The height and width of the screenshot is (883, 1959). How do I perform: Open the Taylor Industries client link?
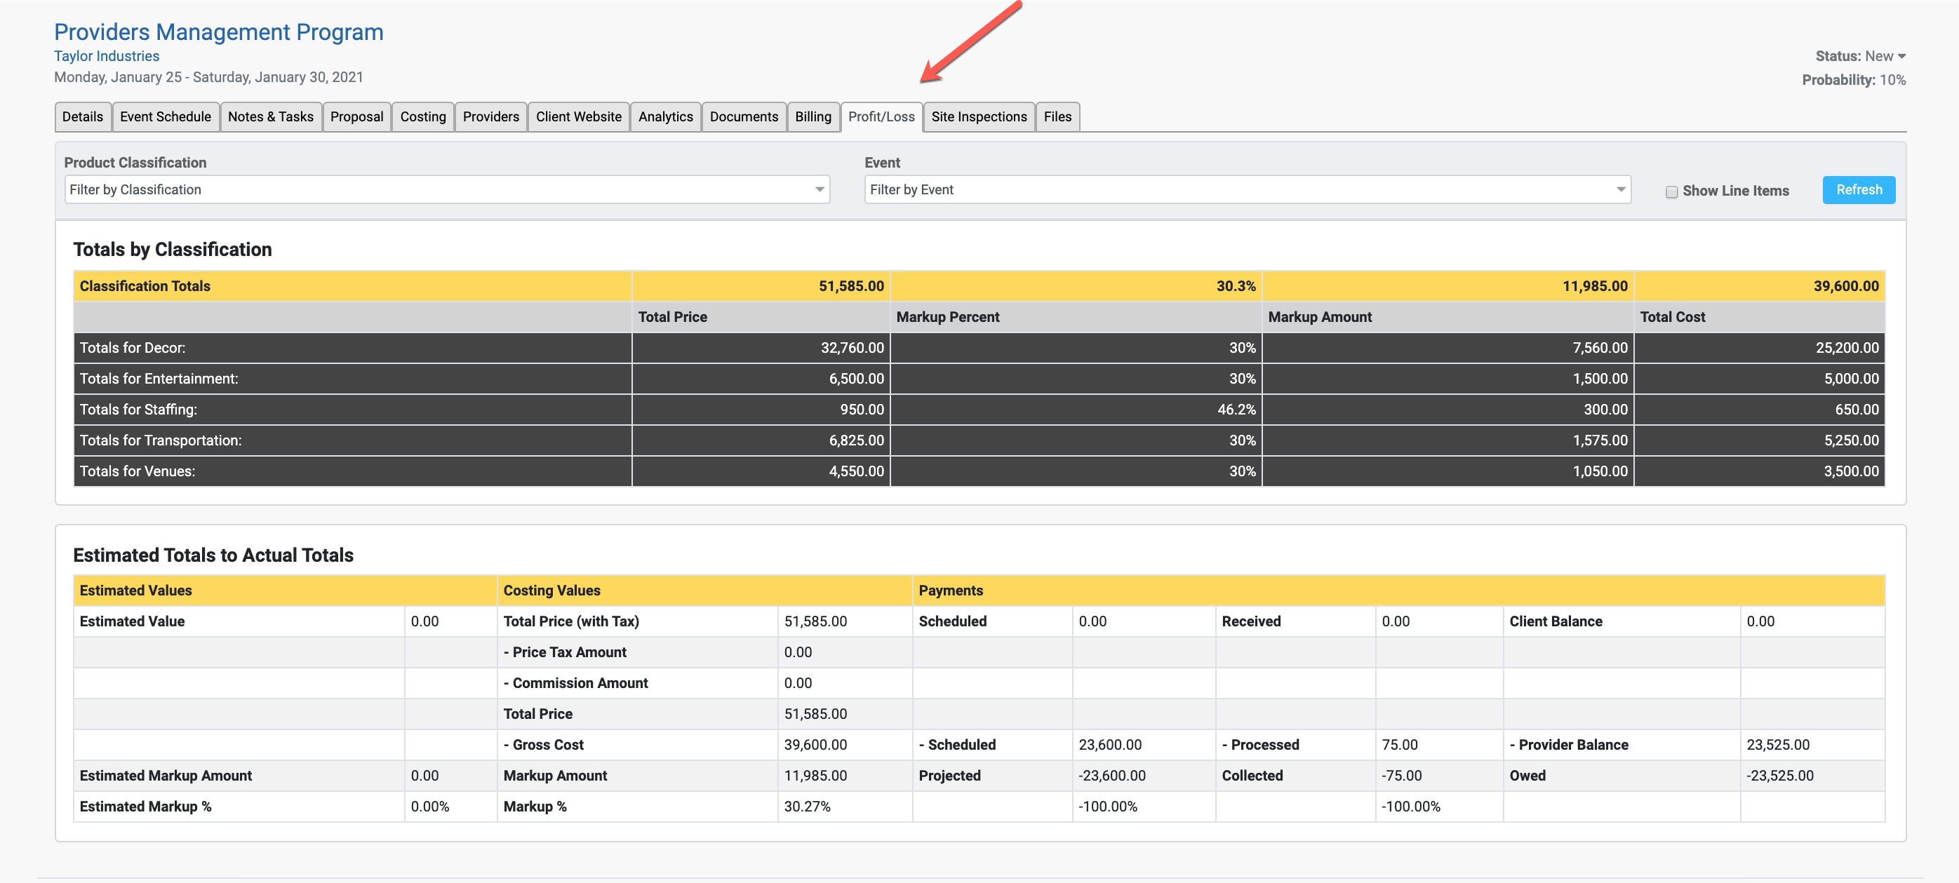click(x=107, y=56)
